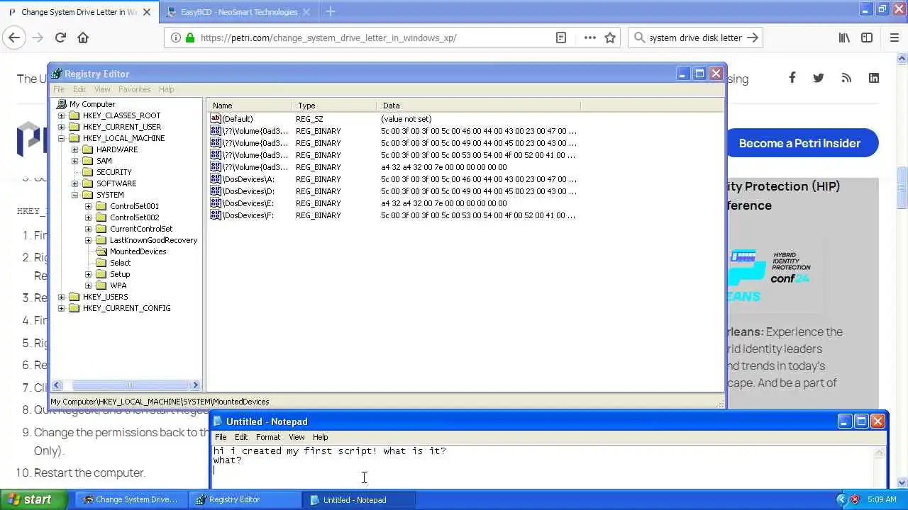Open page actions three-dot menu
Image resolution: width=908 pixels, height=510 pixels.
coord(589,38)
